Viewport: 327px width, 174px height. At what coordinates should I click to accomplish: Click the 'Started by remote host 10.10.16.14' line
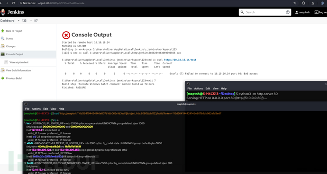86,42
